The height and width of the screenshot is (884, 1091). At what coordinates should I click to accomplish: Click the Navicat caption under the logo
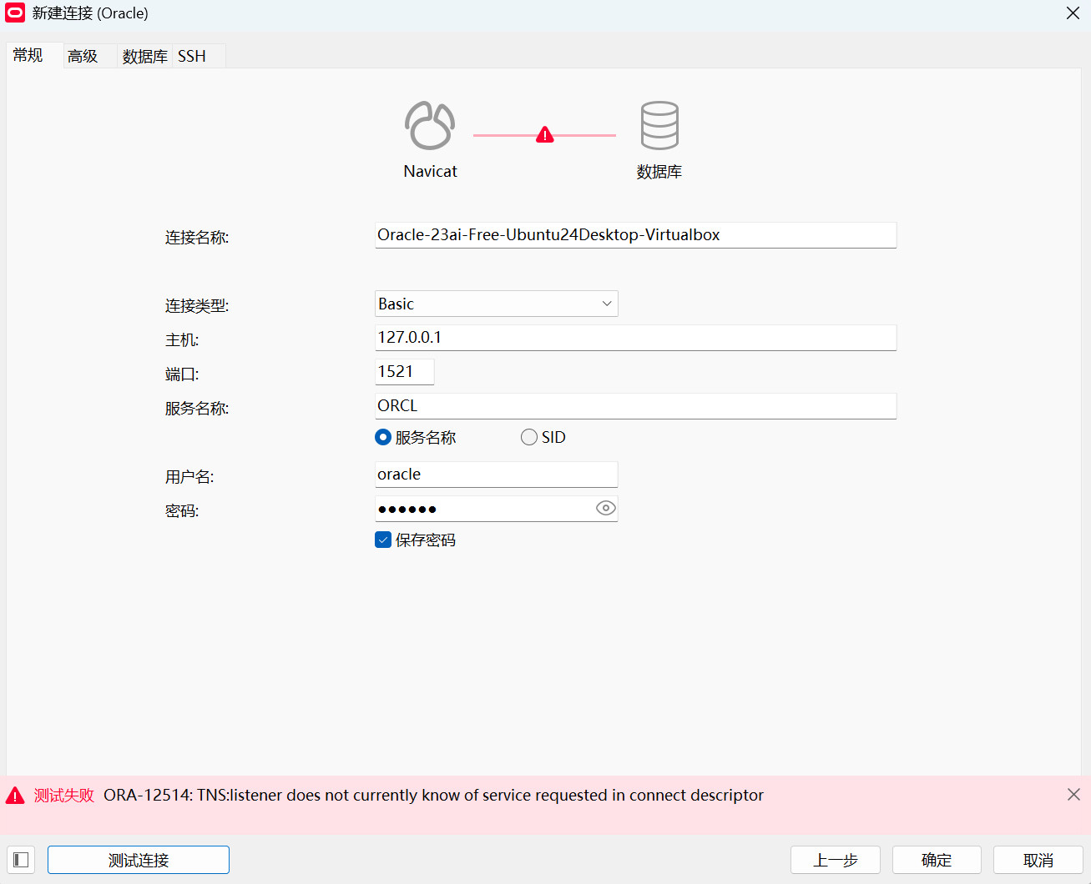coord(431,171)
